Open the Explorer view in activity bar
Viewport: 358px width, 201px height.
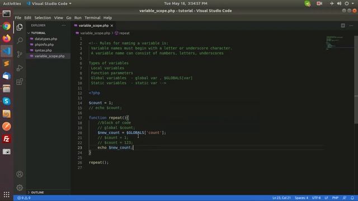(20, 27)
